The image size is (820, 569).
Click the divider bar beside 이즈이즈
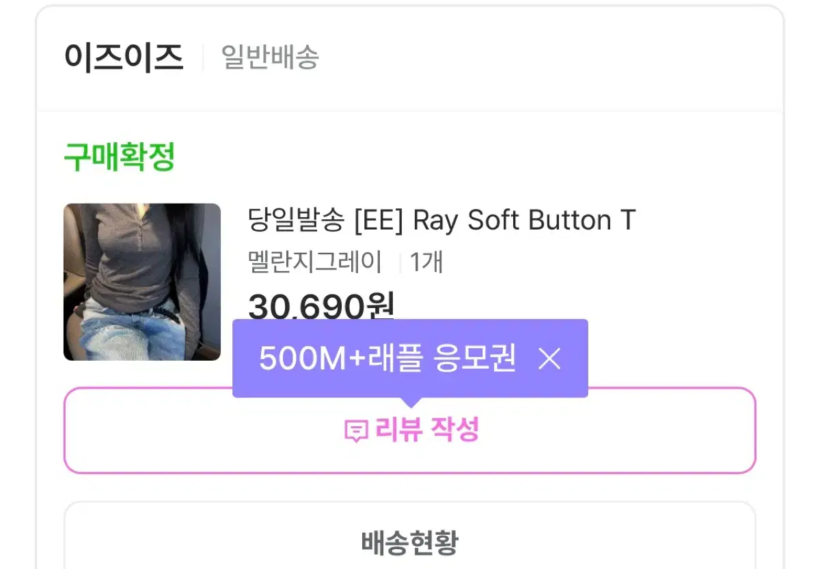pyautogui.click(x=202, y=58)
